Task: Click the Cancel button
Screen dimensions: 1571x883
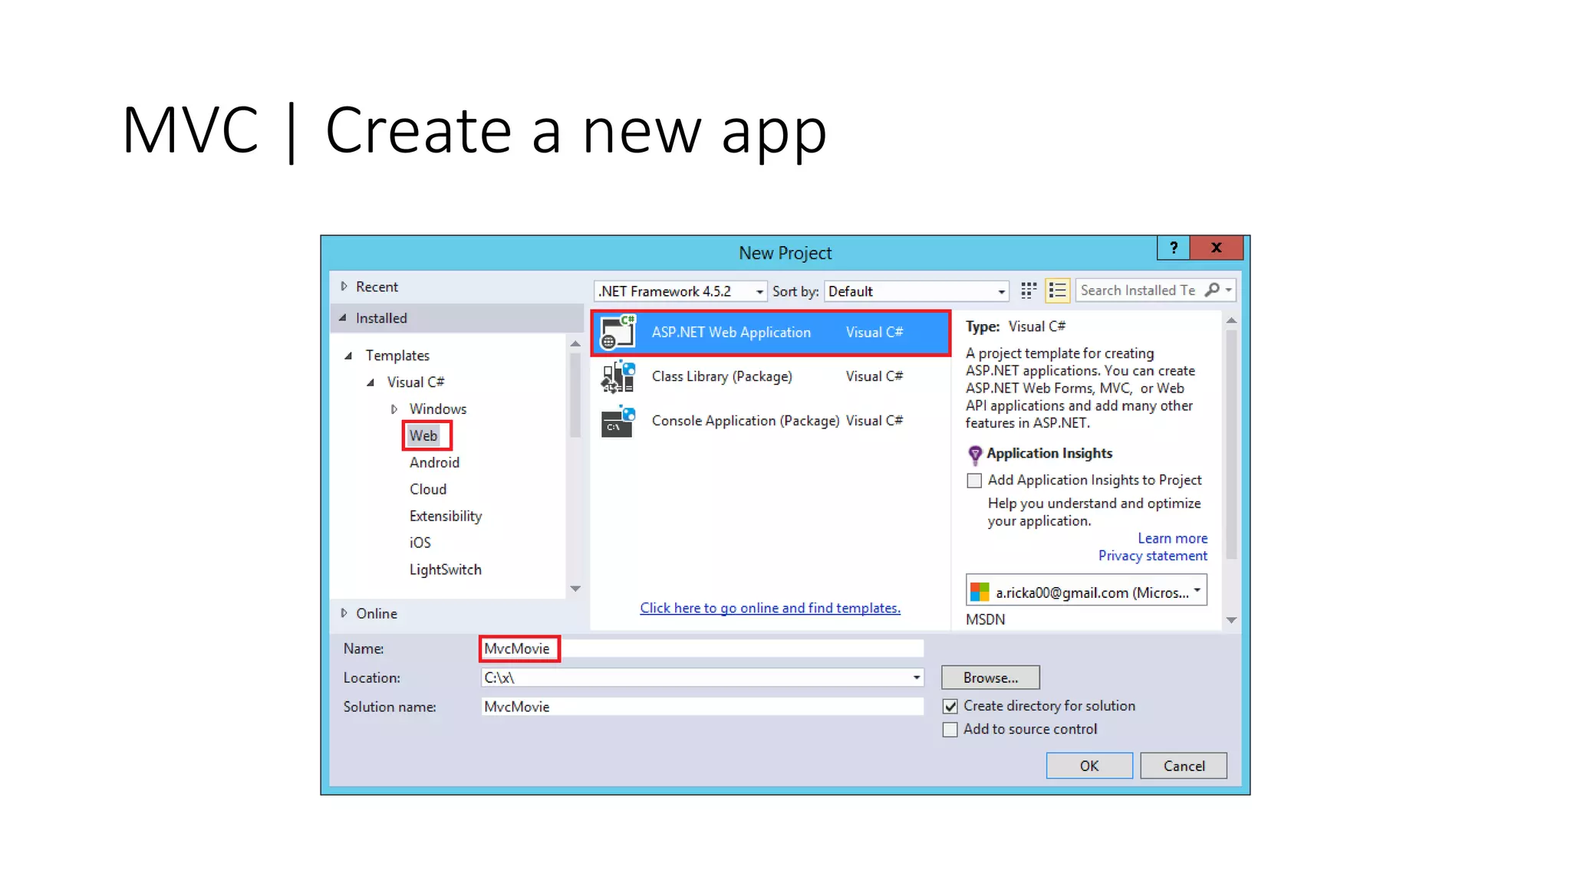Action: click(1184, 766)
